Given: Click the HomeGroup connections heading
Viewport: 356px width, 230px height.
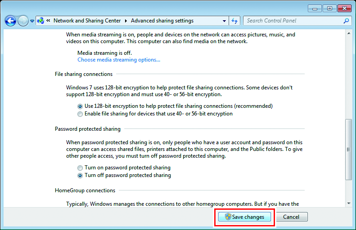Looking at the screenshot, I should [85, 190].
